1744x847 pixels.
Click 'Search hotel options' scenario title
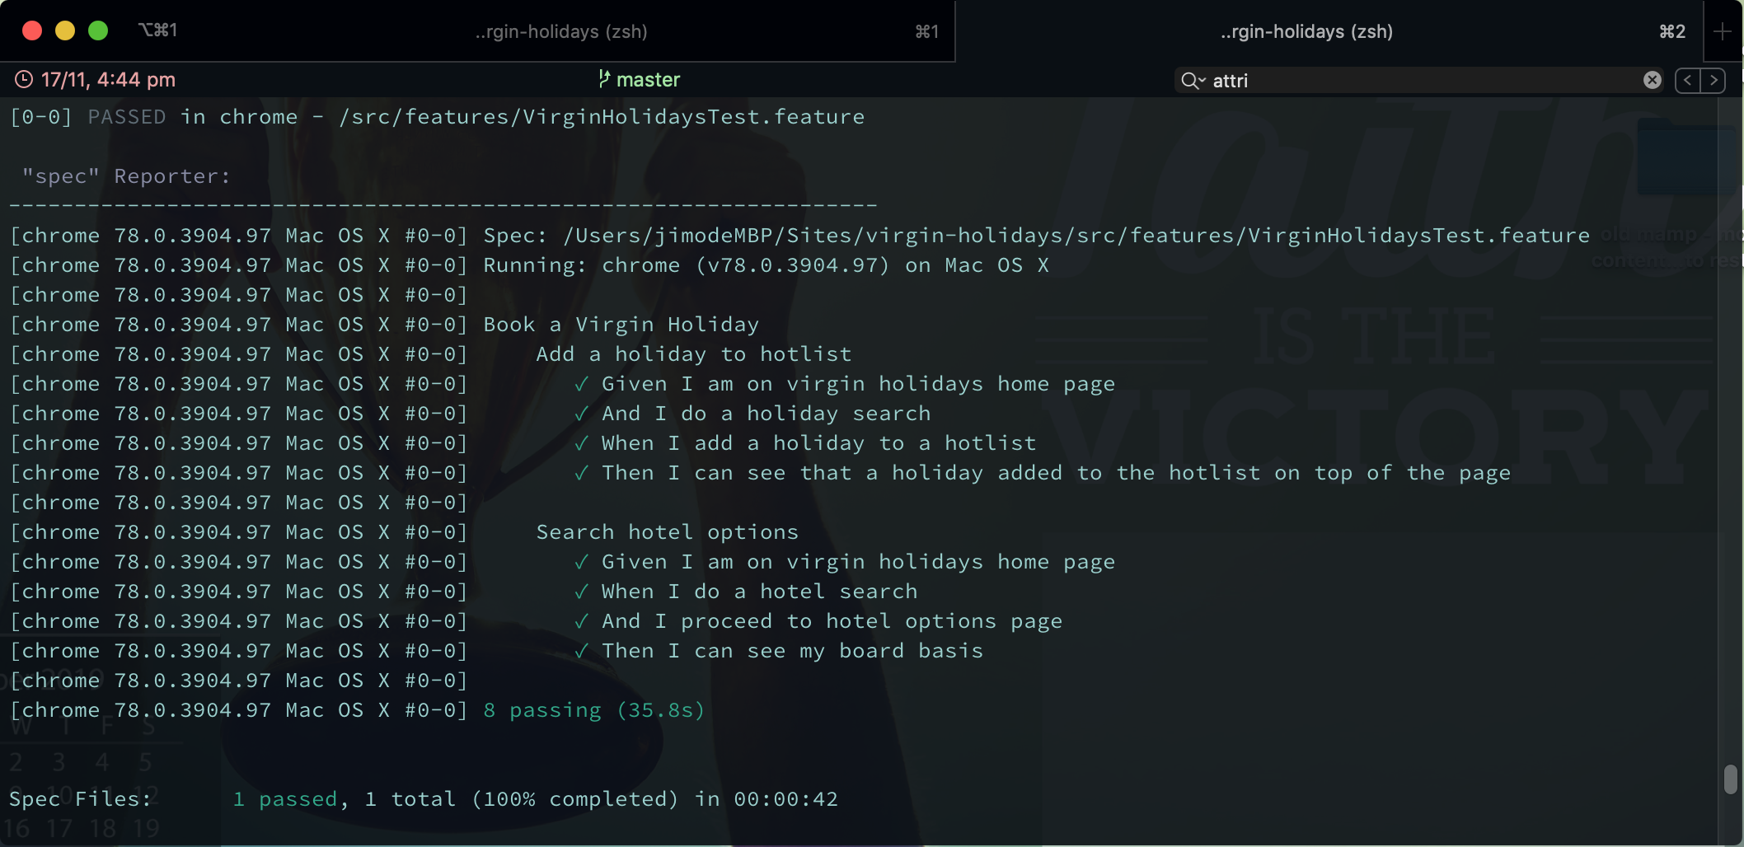[667, 531]
